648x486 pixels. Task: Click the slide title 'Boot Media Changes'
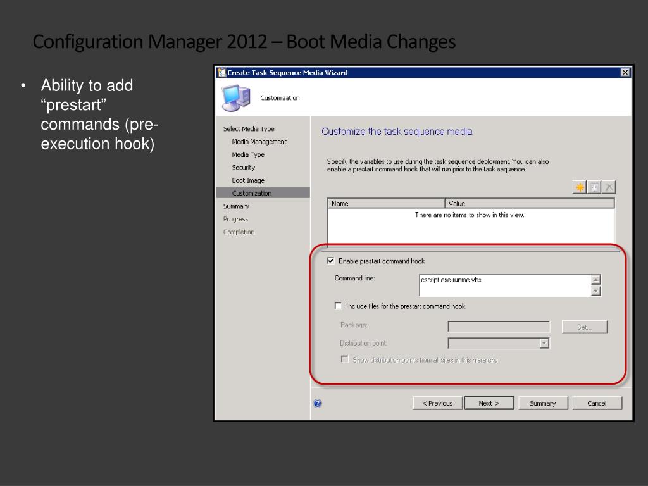(371, 42)
